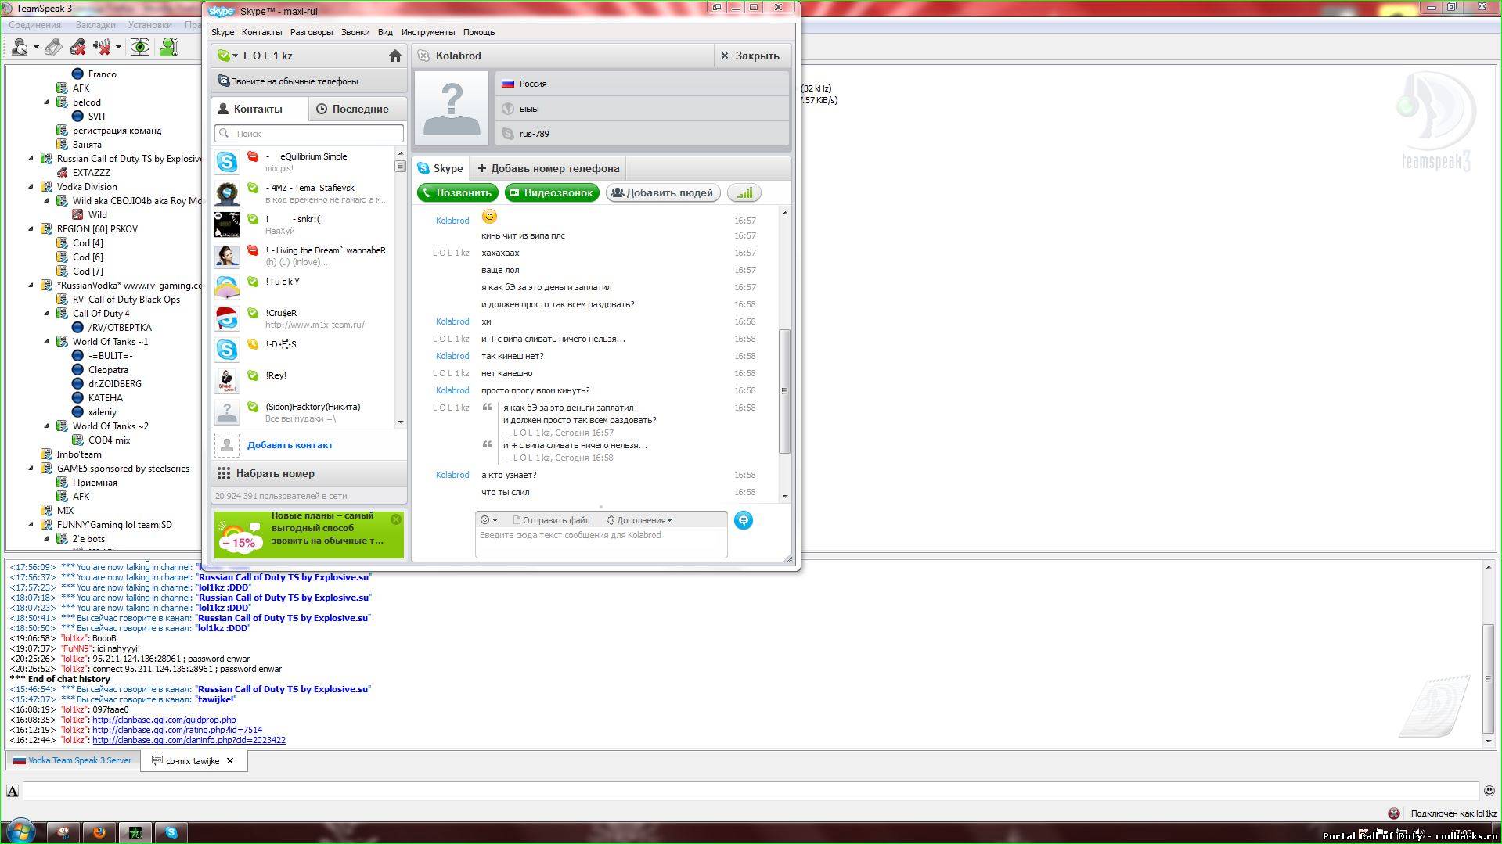Screen dimensions: 1502x844
Task: Click the Skype contact search field
Action: [309, 134]
